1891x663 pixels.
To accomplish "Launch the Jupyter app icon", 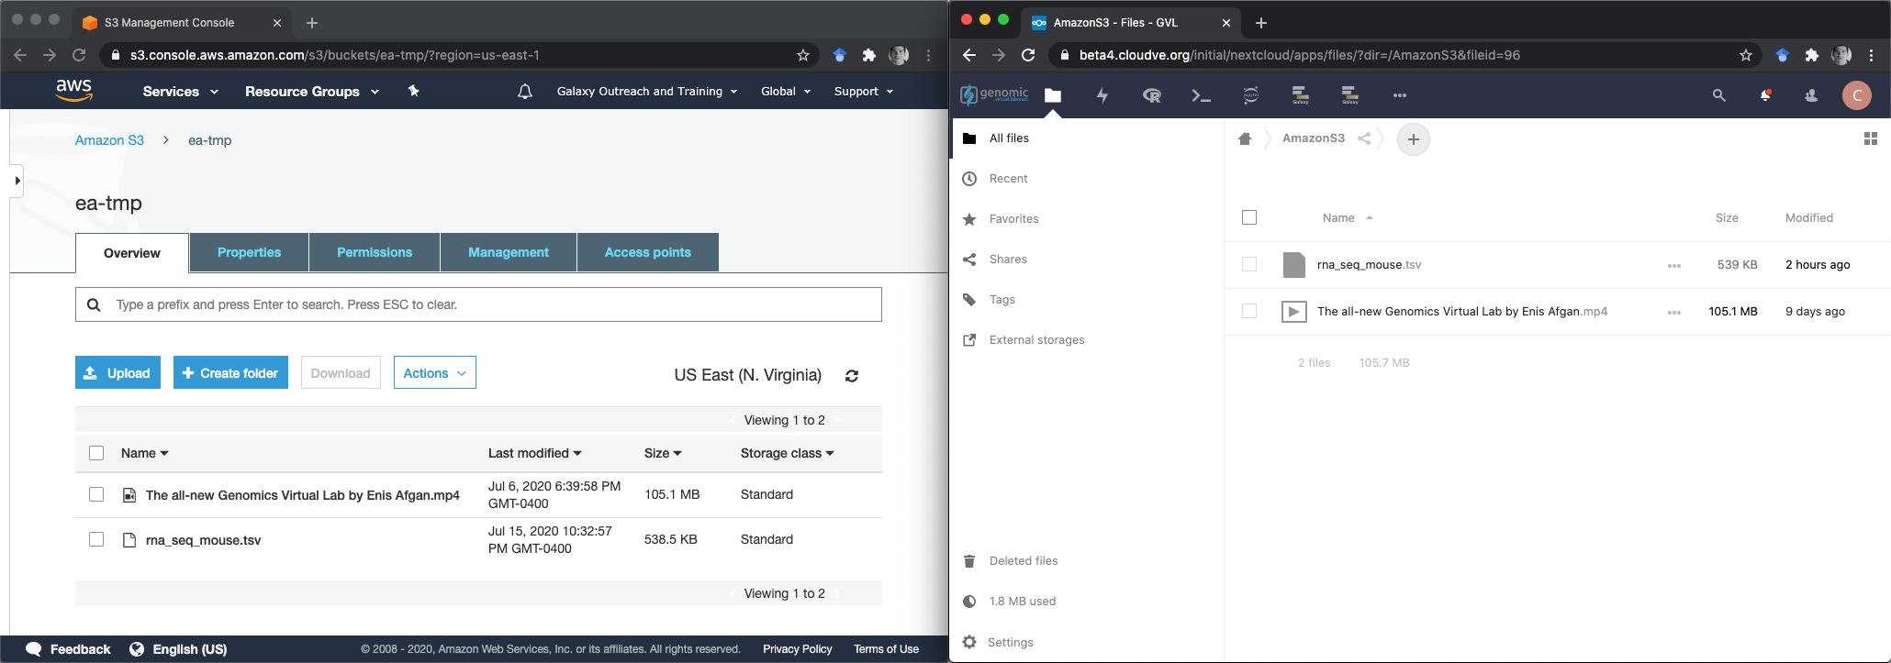I will (1251, 95).
